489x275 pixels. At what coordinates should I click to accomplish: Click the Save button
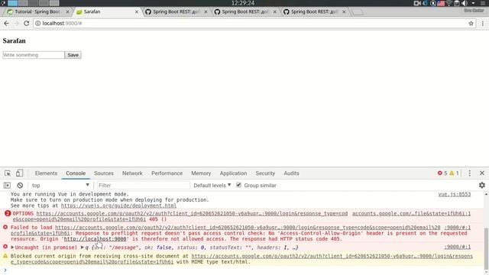(73, 55)
